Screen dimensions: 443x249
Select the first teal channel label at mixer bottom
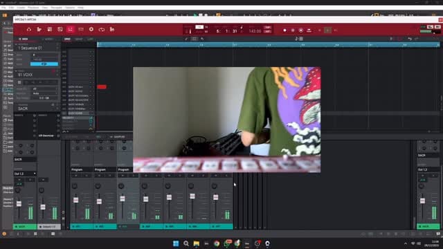click(x=82, y=226)
